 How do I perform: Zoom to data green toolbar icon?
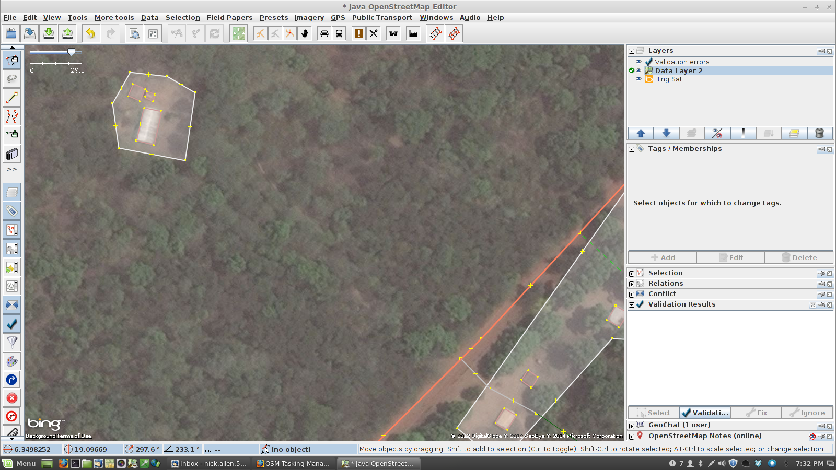[x=239, y=33]
